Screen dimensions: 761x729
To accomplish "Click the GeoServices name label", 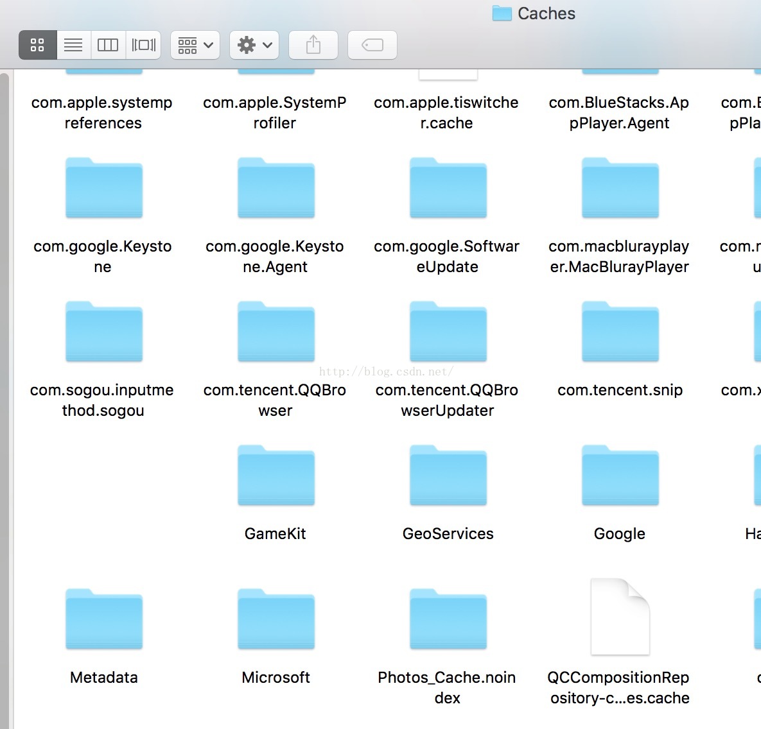I will pyautogui.click(x=448, y=533).
